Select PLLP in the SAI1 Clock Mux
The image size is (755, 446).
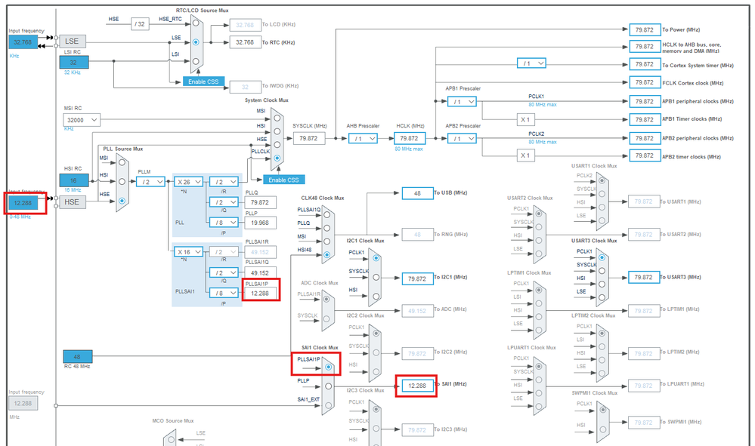pyautogui.click(x=328, y=384)
